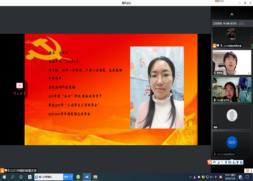Toggle the Sogou moon half-width/full-width icon
The width and height of the screenshot is (253, 181).
(219, 162)
